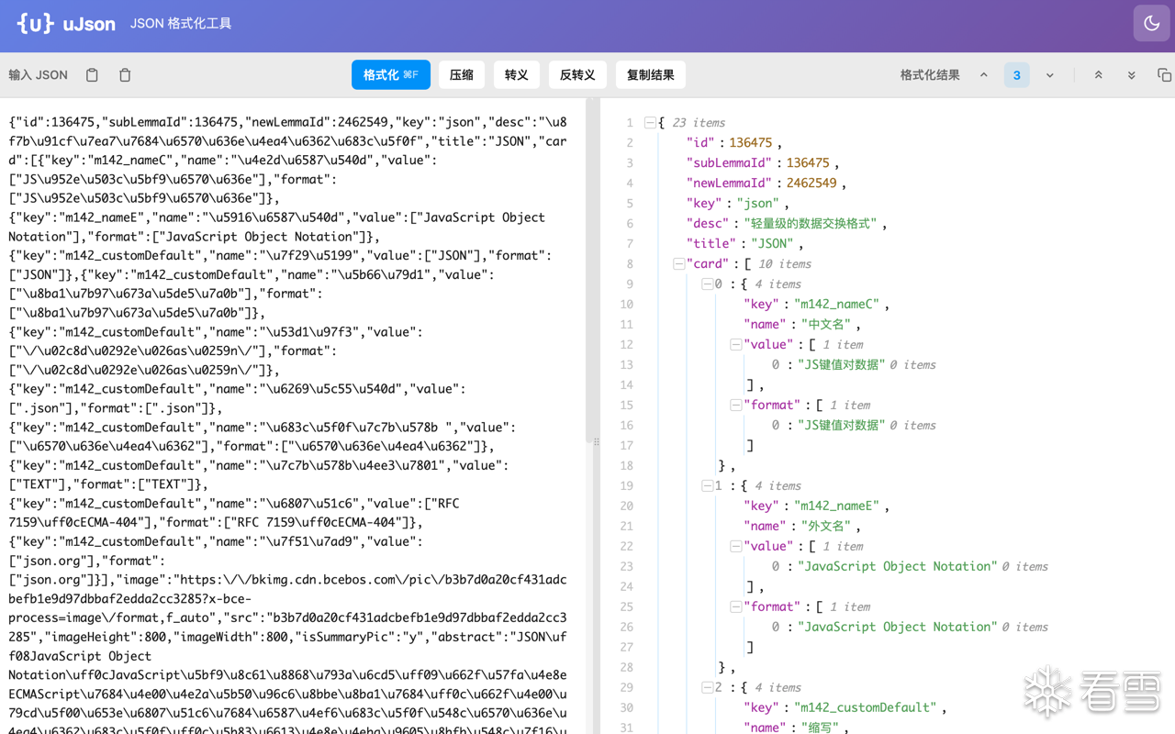Collapse the "value" array on line 12
Viewport: 1175px width, 734px height.
click(735, 345)
